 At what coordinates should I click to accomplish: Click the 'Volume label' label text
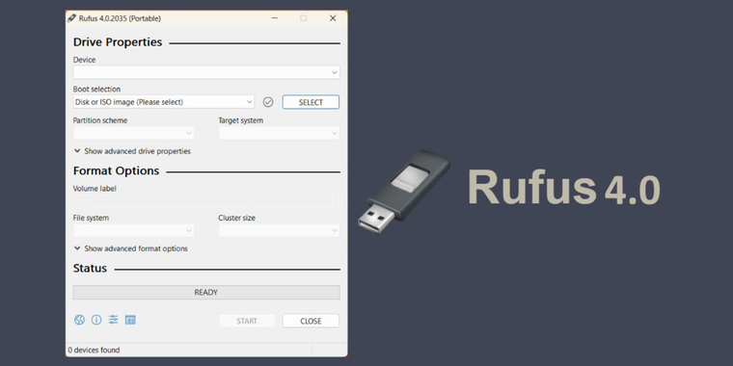pyautogui.click(x=95, y=189)
